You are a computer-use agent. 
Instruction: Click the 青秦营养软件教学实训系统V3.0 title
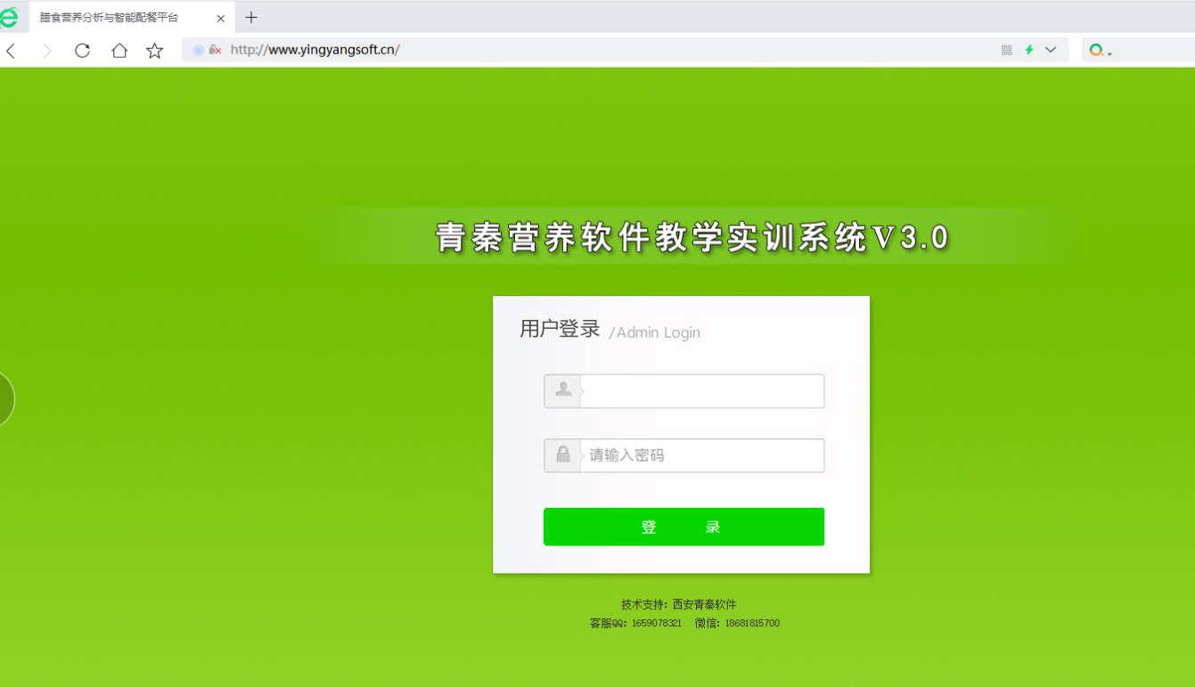pyautogui.click(x=692, y=237)
